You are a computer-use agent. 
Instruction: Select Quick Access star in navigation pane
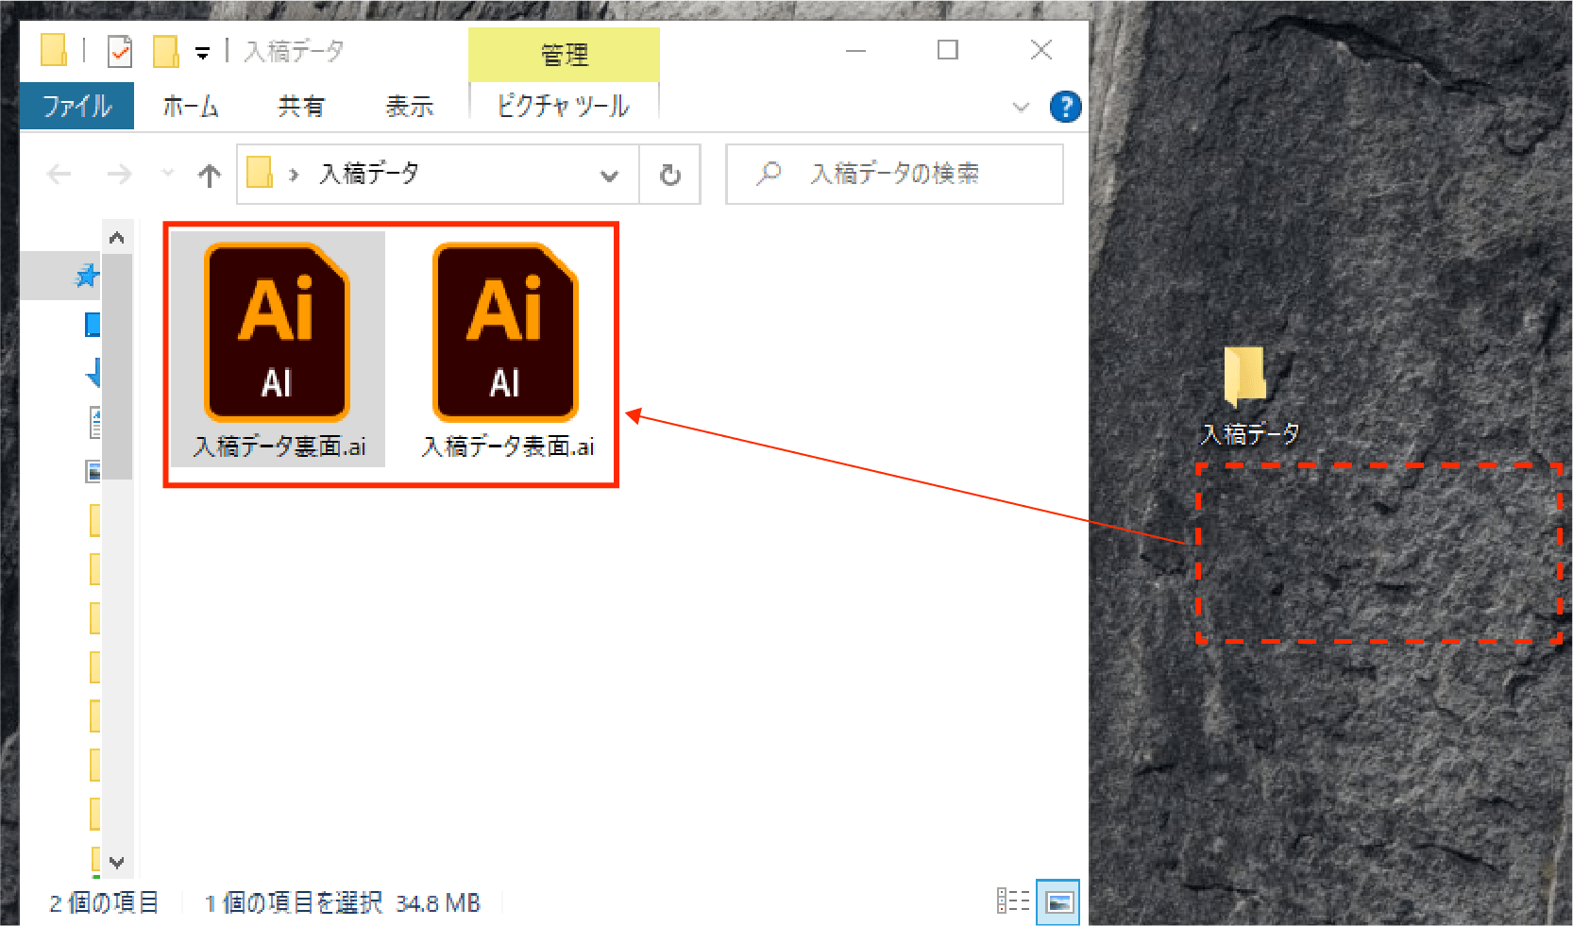coord(88,276)
